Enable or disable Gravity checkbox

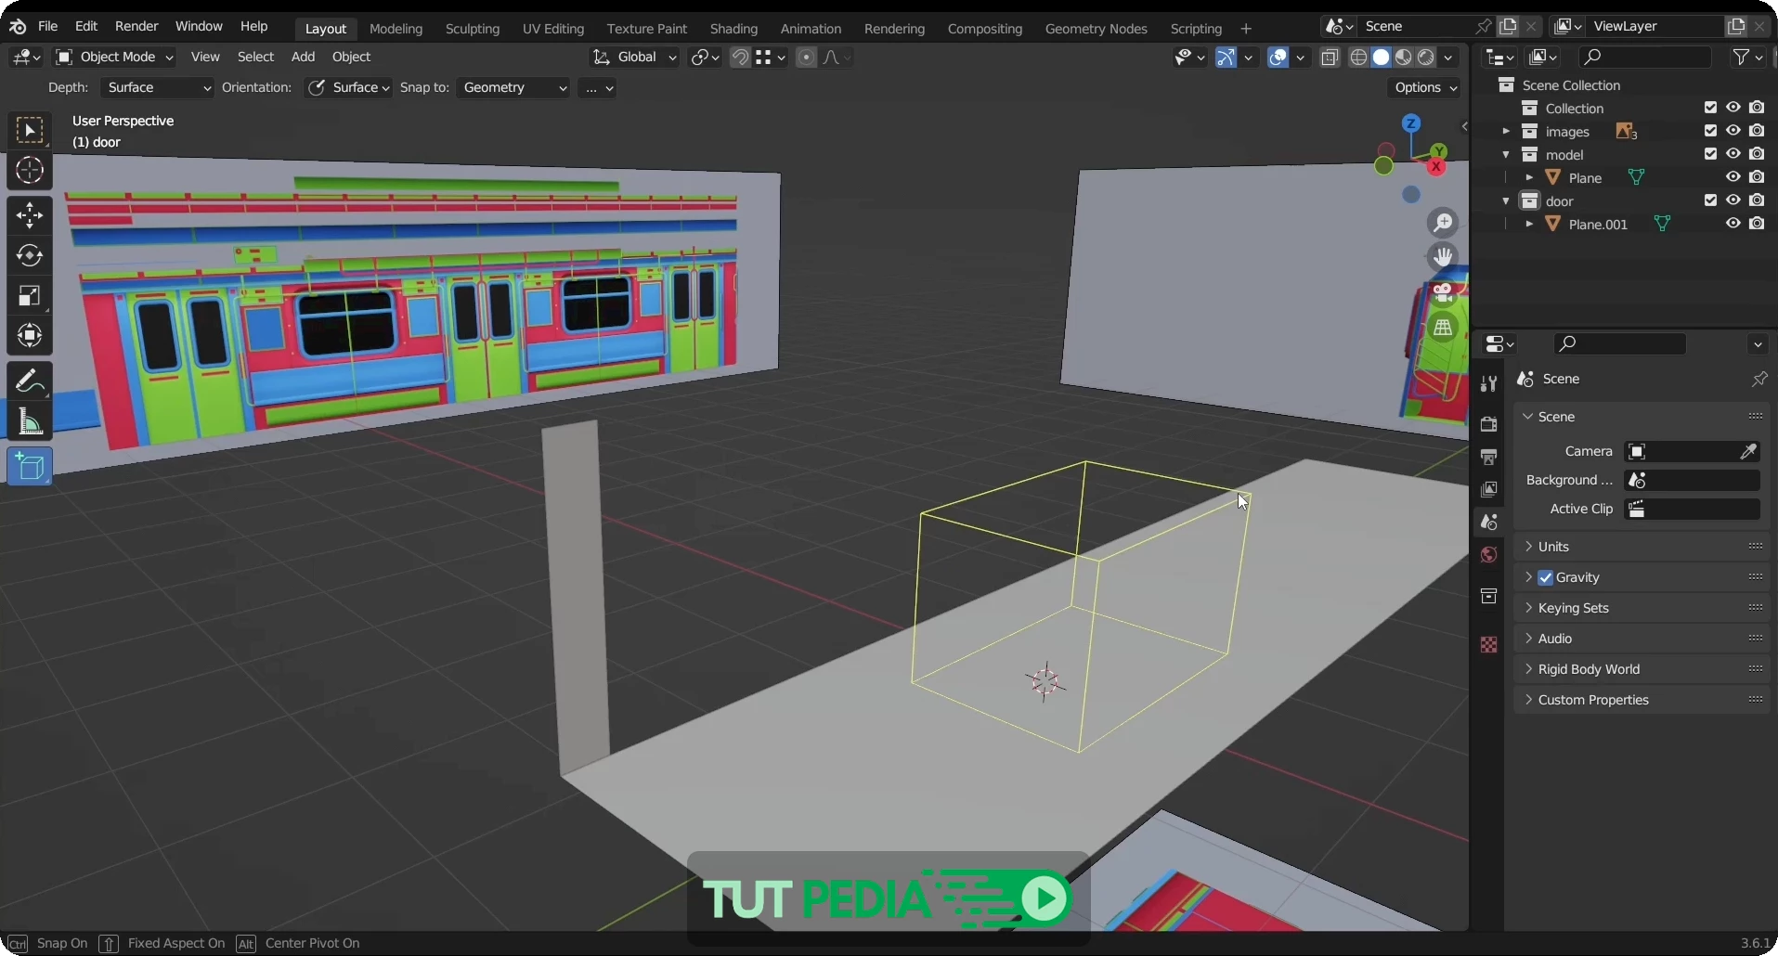tap(1546, 577)
